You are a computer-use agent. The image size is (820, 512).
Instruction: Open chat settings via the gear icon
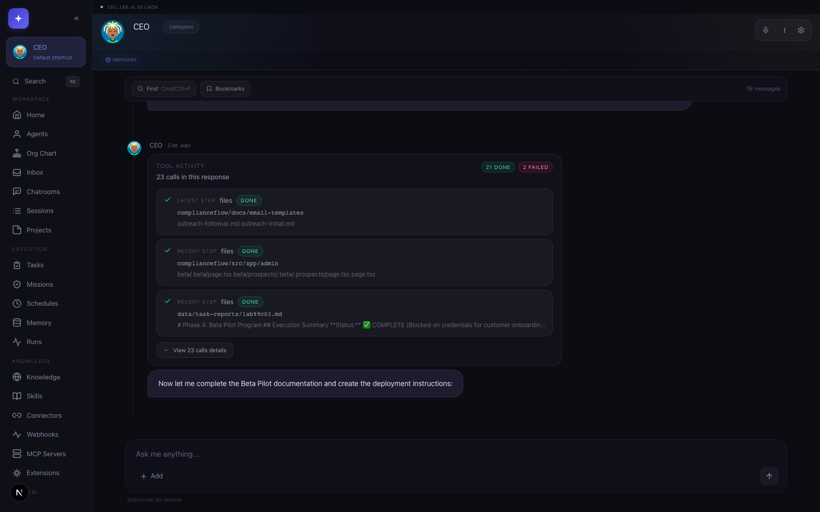[x=801, y=30]
